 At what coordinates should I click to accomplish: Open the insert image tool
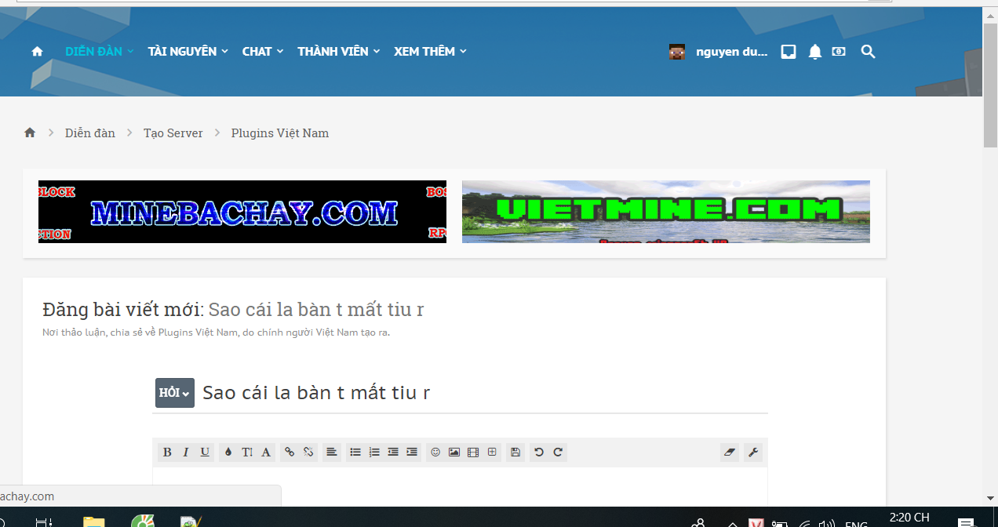point(454,452)
